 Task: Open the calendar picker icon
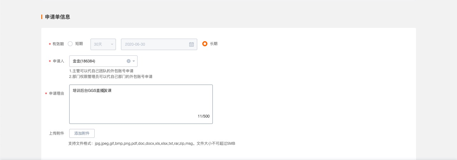[x=192, y=44]
